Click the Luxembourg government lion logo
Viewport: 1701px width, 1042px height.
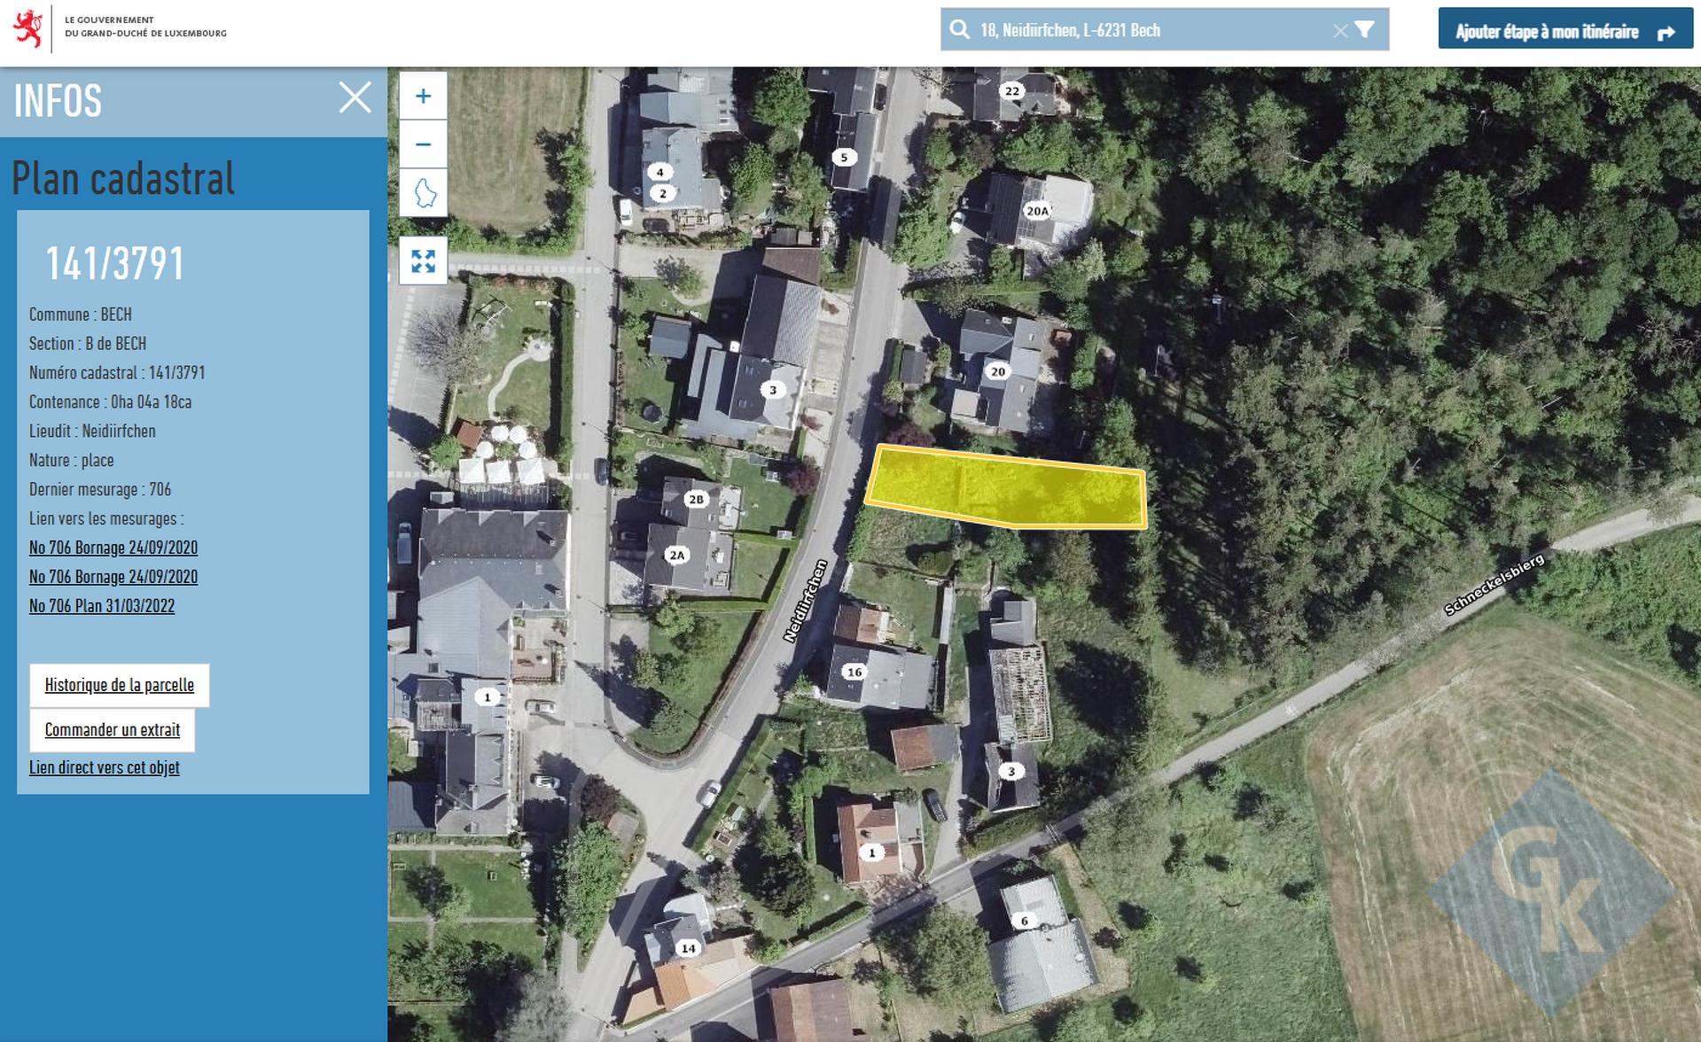(x=28, y=28)
